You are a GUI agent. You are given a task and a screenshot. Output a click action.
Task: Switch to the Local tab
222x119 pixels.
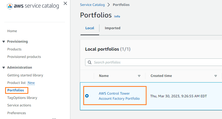(x=90, y=28)
